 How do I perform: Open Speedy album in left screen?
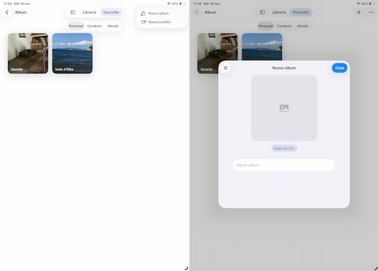28,53
